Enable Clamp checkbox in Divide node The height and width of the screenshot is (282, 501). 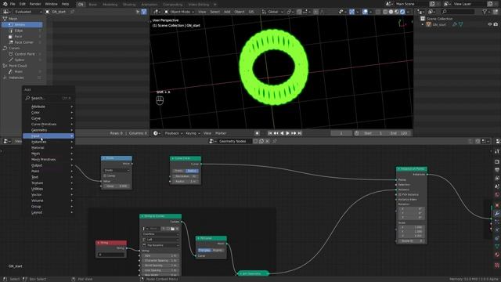105,175
